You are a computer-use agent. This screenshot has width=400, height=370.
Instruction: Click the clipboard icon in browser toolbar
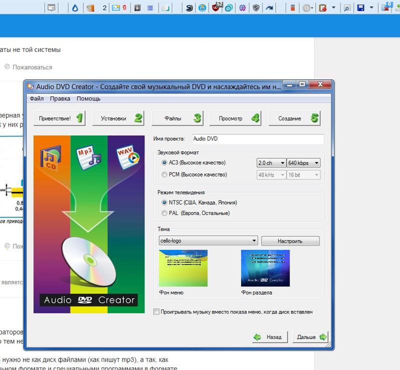pyautogui.click(x=322, y=8)
